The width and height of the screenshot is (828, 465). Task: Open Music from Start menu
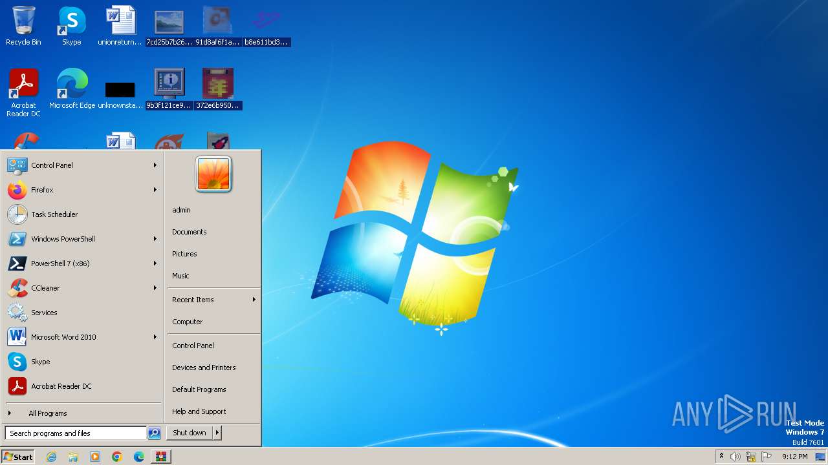coord(213,276)
